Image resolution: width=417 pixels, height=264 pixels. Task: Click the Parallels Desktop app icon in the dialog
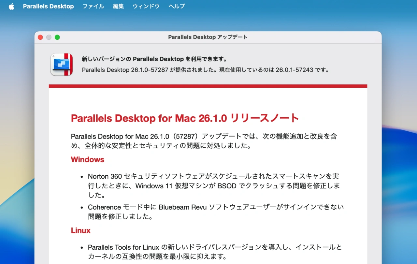pos(61,64)
